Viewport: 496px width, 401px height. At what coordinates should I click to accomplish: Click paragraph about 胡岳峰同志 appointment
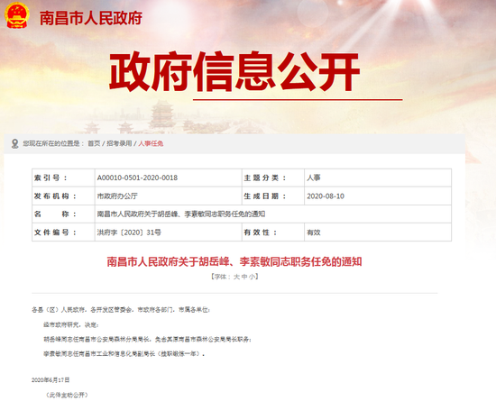(x=148, y=340)
